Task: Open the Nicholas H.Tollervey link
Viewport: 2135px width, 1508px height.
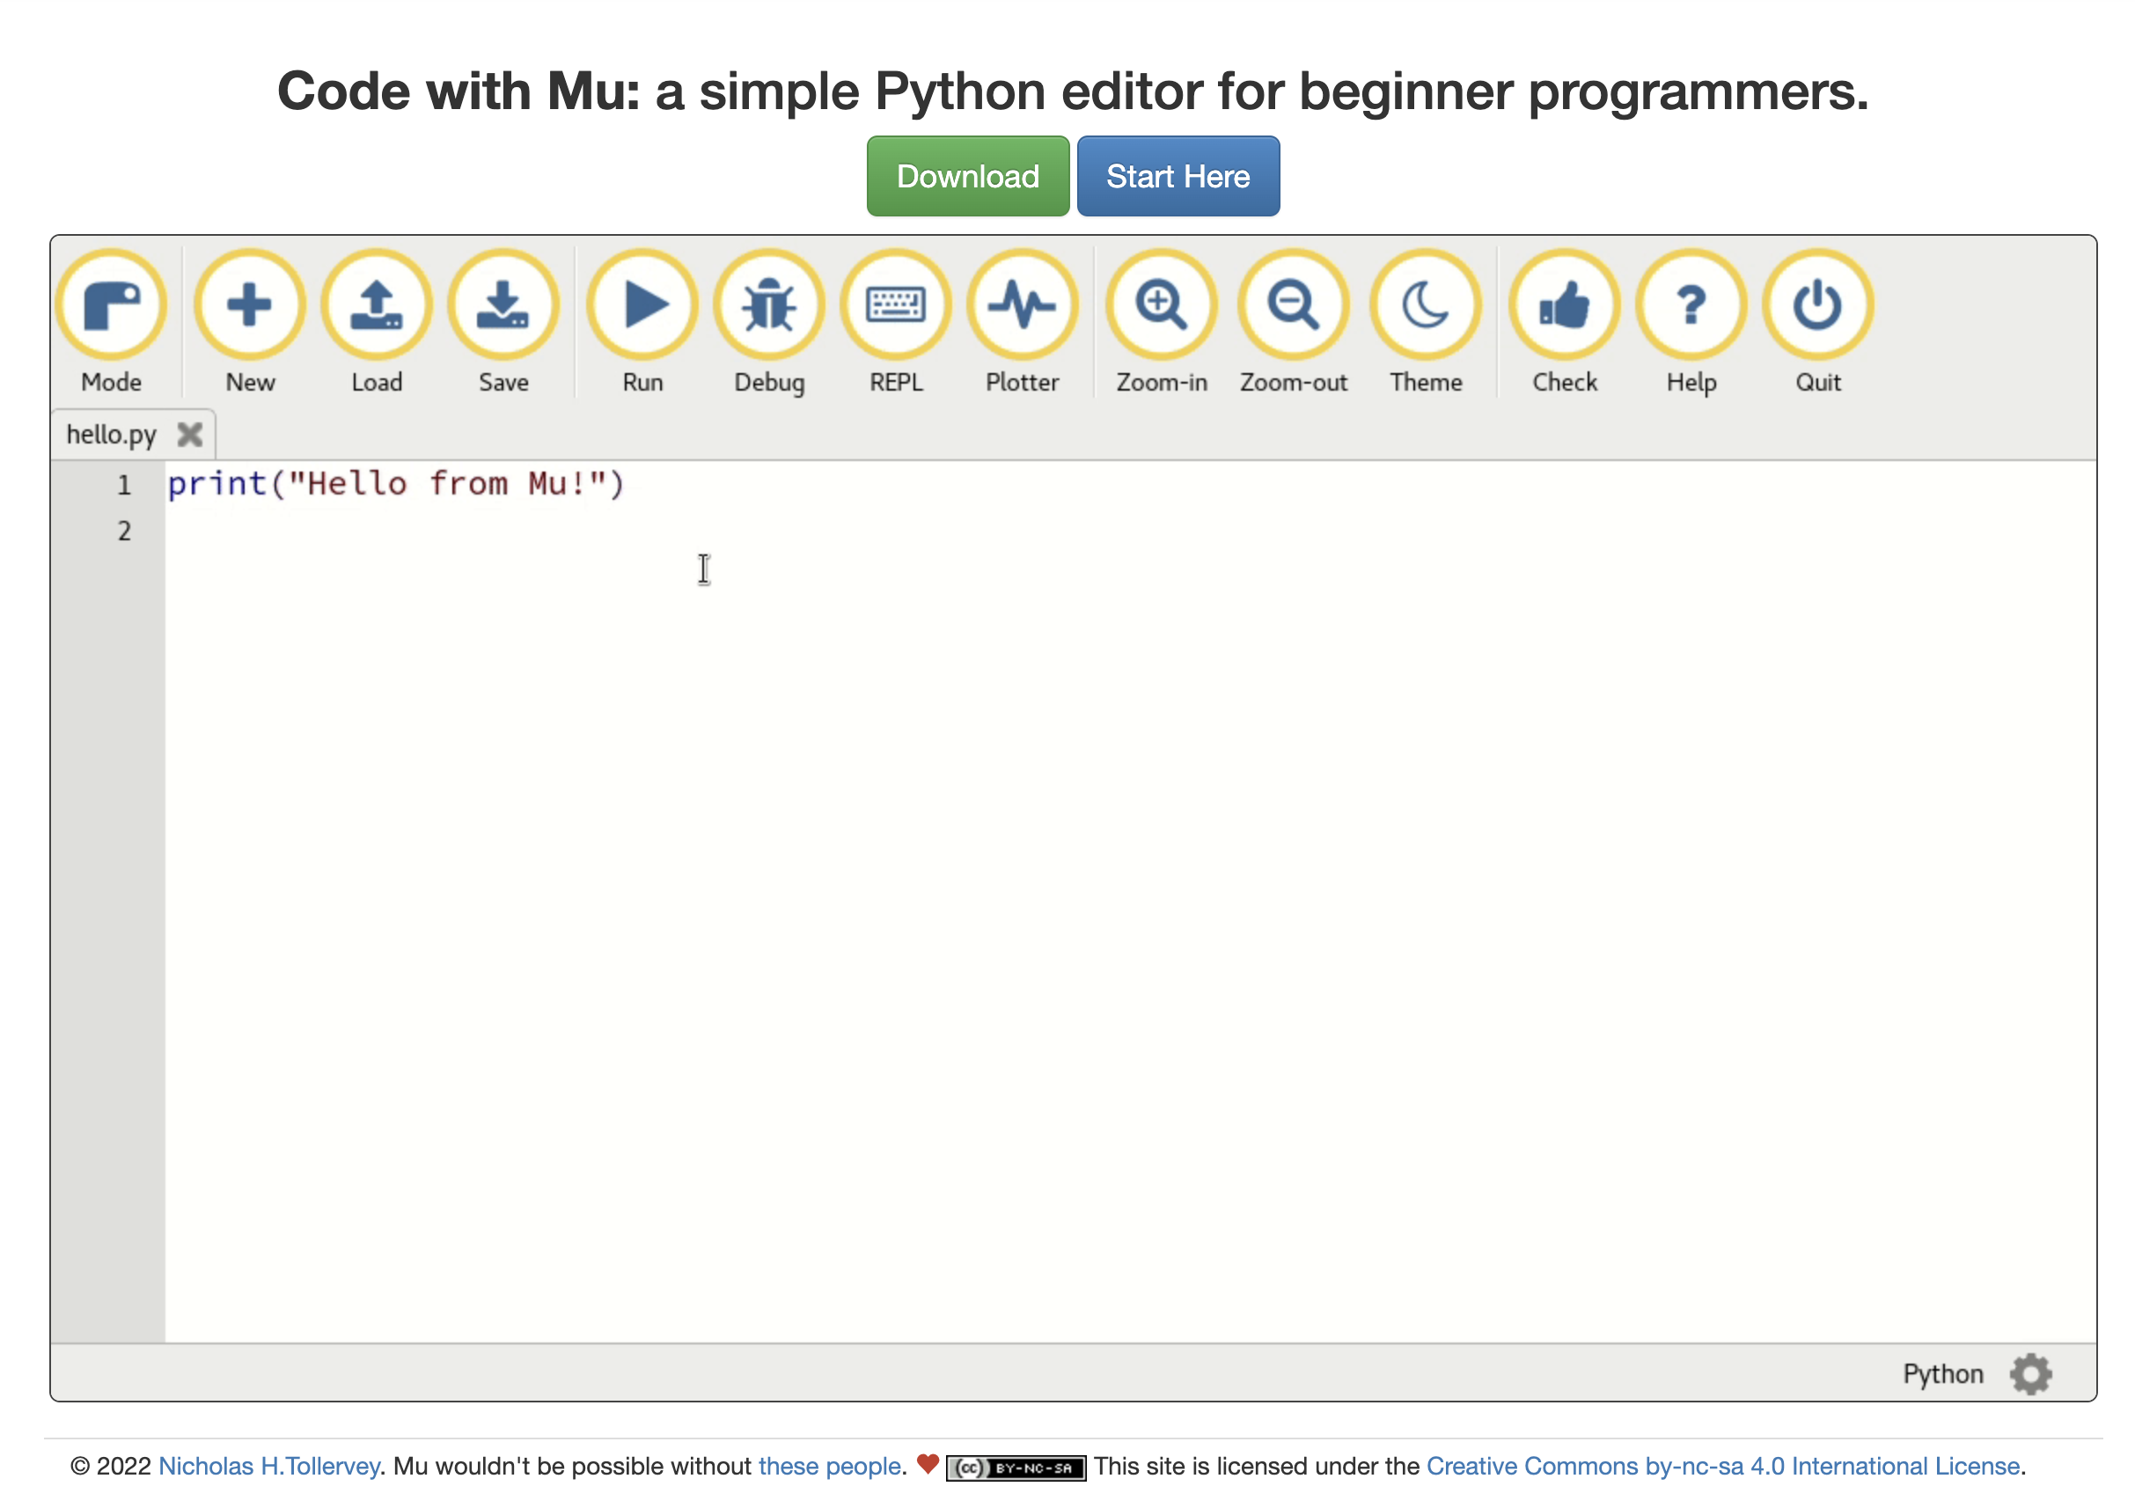Action: pos(268,1465)
